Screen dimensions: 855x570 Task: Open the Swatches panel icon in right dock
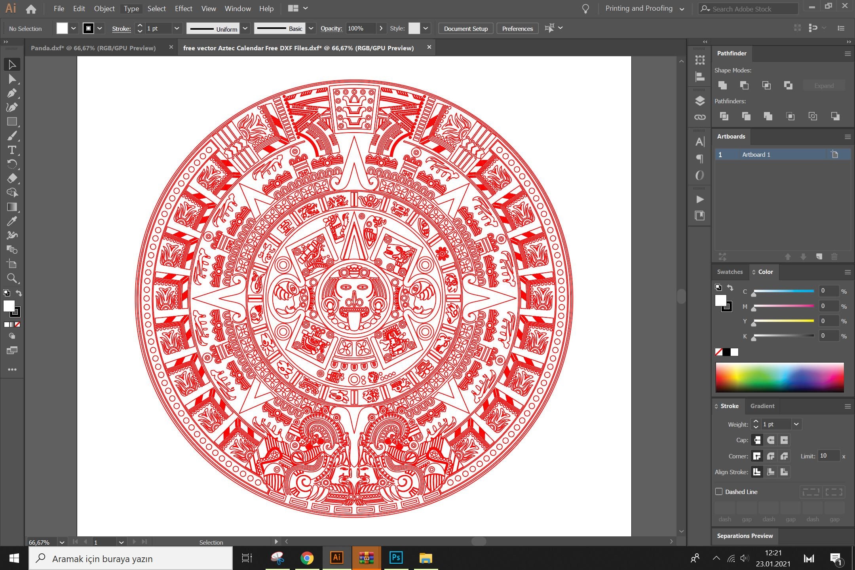click(x=730, y=272)
